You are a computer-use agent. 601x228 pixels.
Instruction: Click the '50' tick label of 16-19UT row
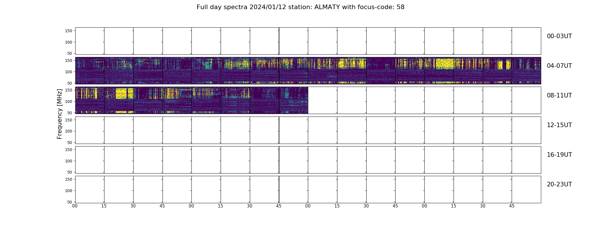[x=70, y=172]
